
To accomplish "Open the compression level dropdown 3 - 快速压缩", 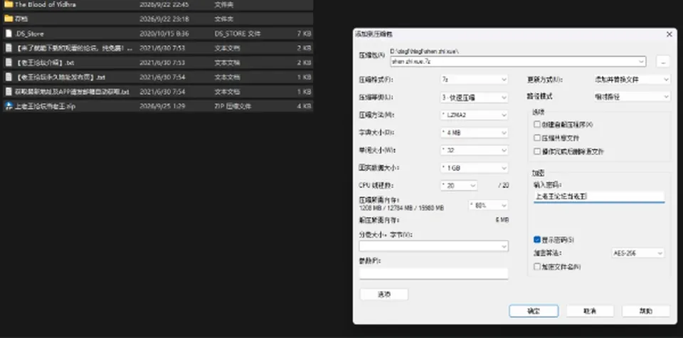I will pos(474,97).
